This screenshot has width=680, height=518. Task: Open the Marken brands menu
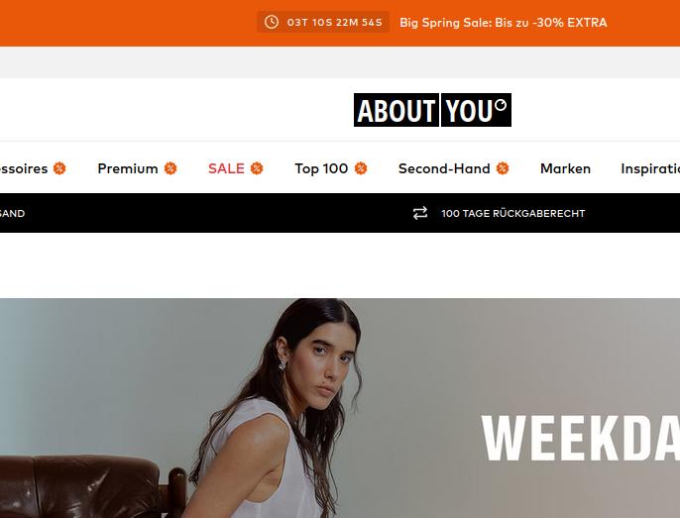[x=565, y=168]
